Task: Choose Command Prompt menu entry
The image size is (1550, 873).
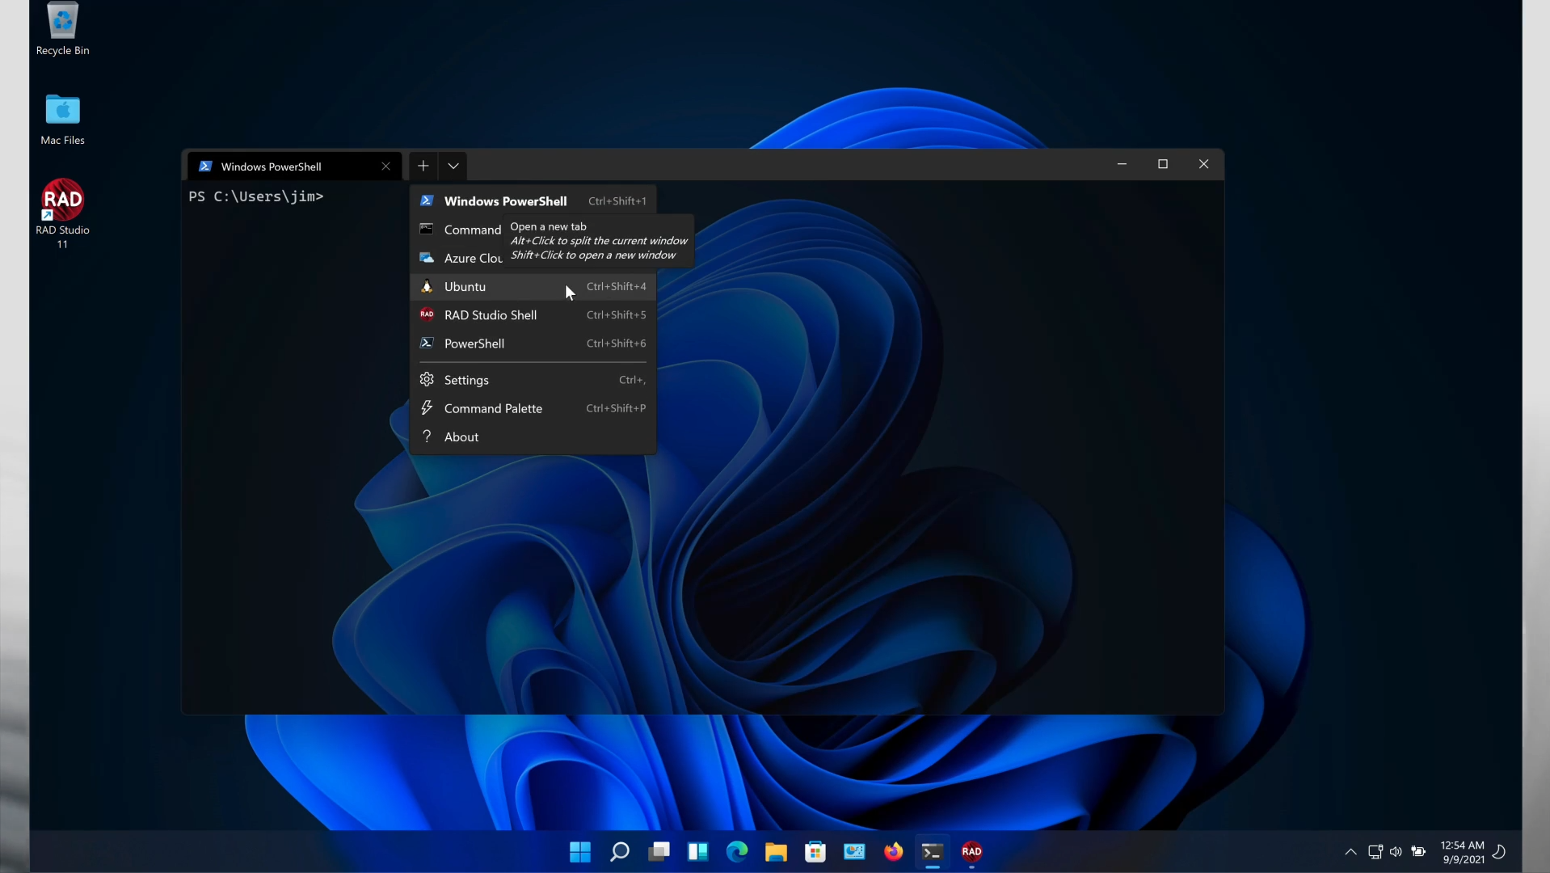Action: [x=533, y=230]
